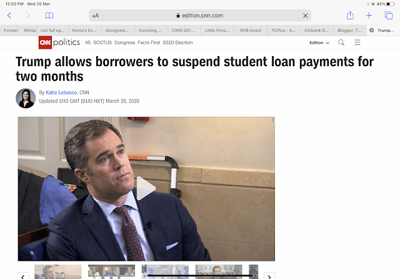This screenshot has width=400, height=279.
Task: Open the bookmarks book icon
Action: 49,16
